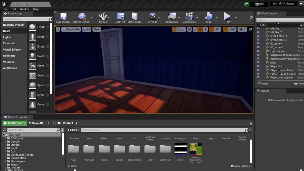Select the scale gizmo tool in viewport
The width and height of the screenshot is (304, 171).
point(184,29)
